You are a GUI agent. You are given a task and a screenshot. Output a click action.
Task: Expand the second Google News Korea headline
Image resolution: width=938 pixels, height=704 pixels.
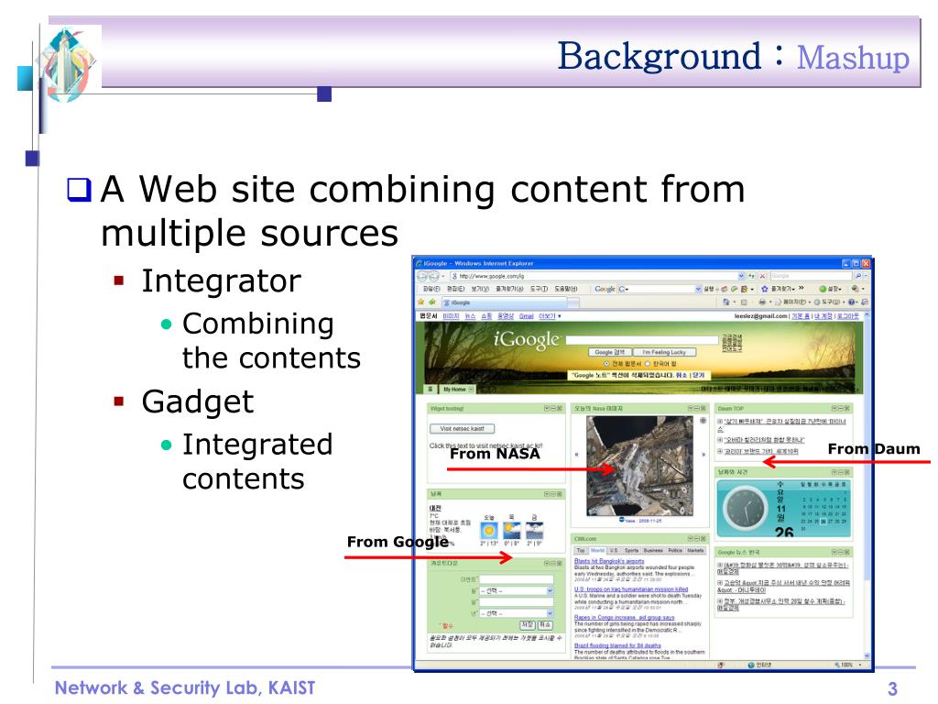coord(720,582)
